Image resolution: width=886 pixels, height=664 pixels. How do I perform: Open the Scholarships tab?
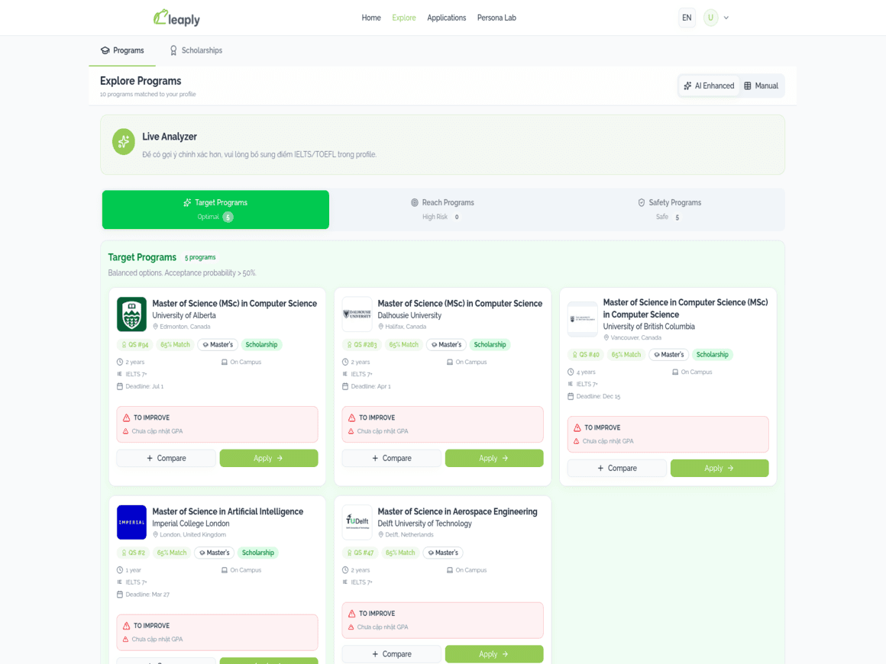point(196,50)
